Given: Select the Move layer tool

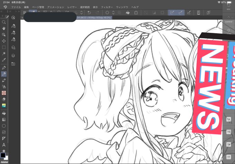Looking at the screenshot, I should [4, 41].
